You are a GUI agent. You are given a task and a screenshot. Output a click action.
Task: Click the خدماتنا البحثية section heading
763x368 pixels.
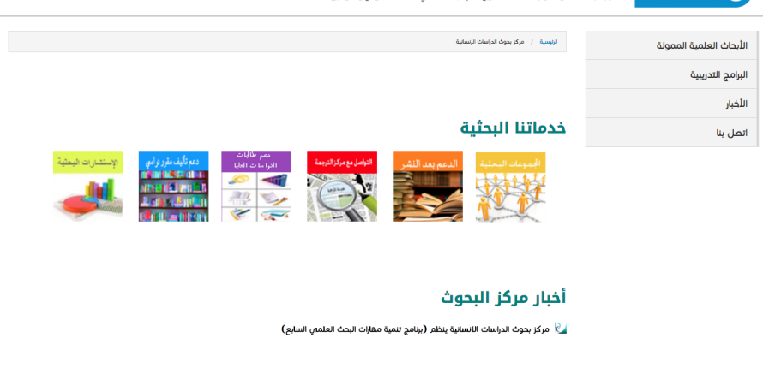click(513, 128)
